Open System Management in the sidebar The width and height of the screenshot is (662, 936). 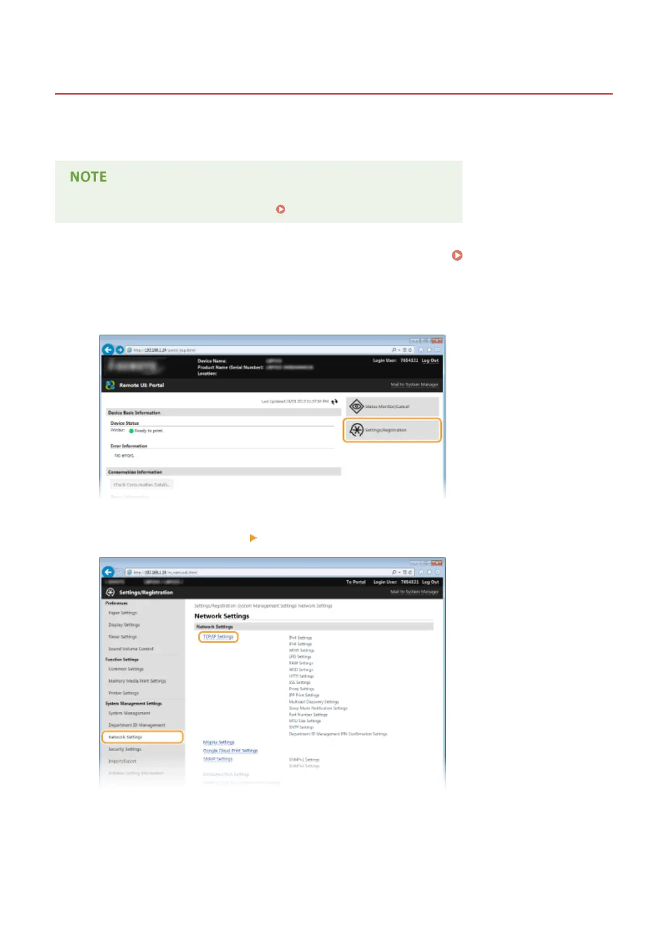pos(129,713)
